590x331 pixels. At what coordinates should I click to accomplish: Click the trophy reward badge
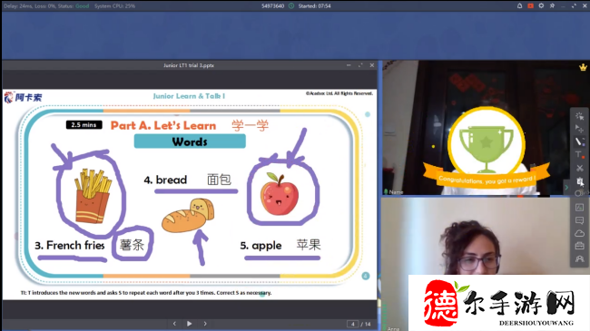click(487, 147)
